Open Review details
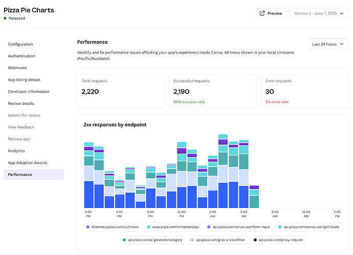 coord(21,103)
